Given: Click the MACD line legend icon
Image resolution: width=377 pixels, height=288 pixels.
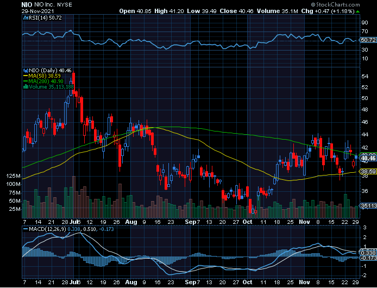Looking at the screenshot, I should pos(26,229).
